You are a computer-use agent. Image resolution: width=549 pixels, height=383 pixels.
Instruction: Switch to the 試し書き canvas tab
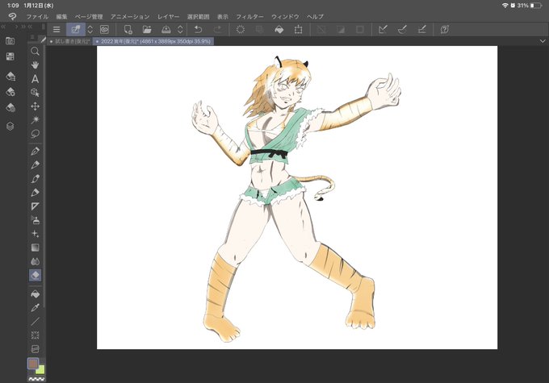click(x=69, y=41)
